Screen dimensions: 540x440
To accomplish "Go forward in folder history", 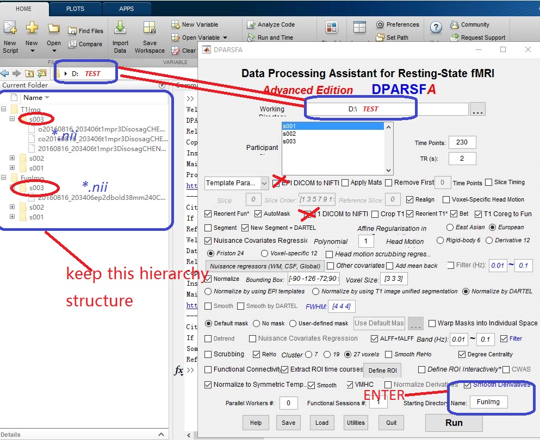I will (16, 73).
